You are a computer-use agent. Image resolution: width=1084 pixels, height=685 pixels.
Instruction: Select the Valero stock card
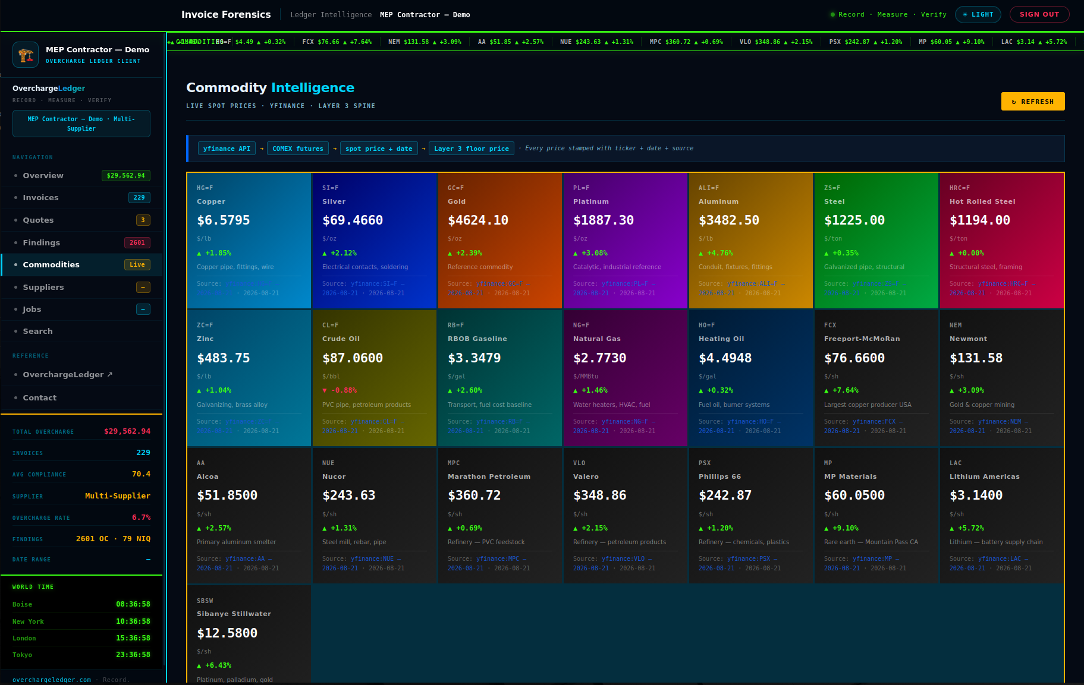coord(626,516)
